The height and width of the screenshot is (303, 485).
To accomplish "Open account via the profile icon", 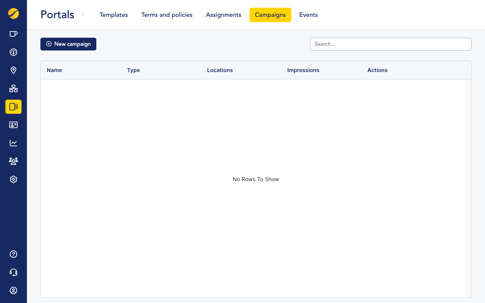I will 13,291.
